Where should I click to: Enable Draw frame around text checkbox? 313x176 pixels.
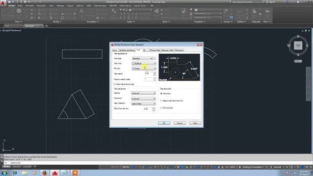[x=114, y=85]
